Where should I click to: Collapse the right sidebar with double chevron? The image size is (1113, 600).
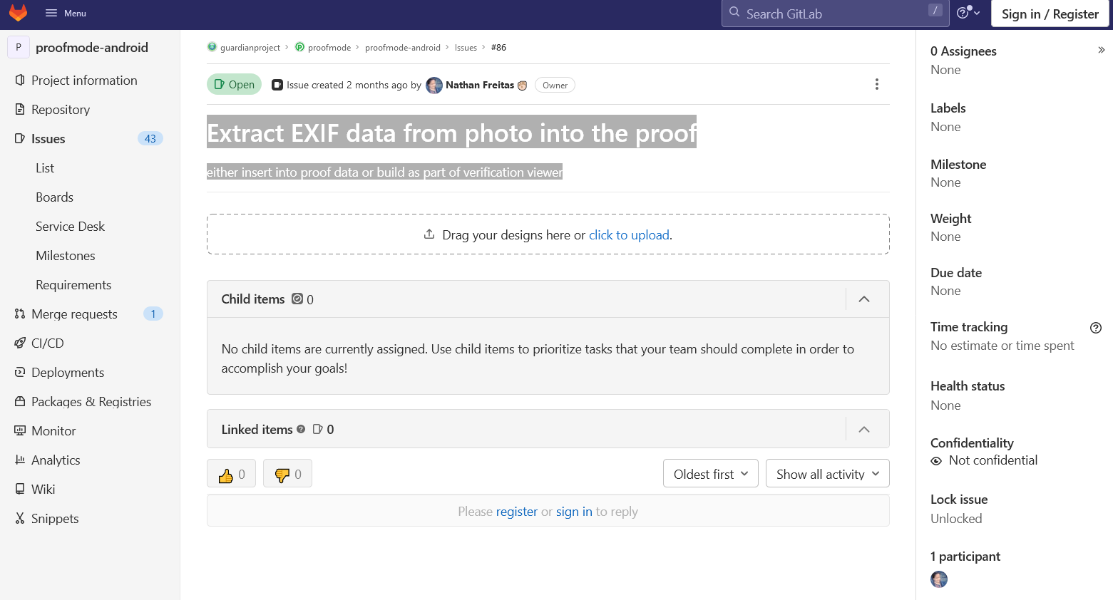(x=1101, y=50)
